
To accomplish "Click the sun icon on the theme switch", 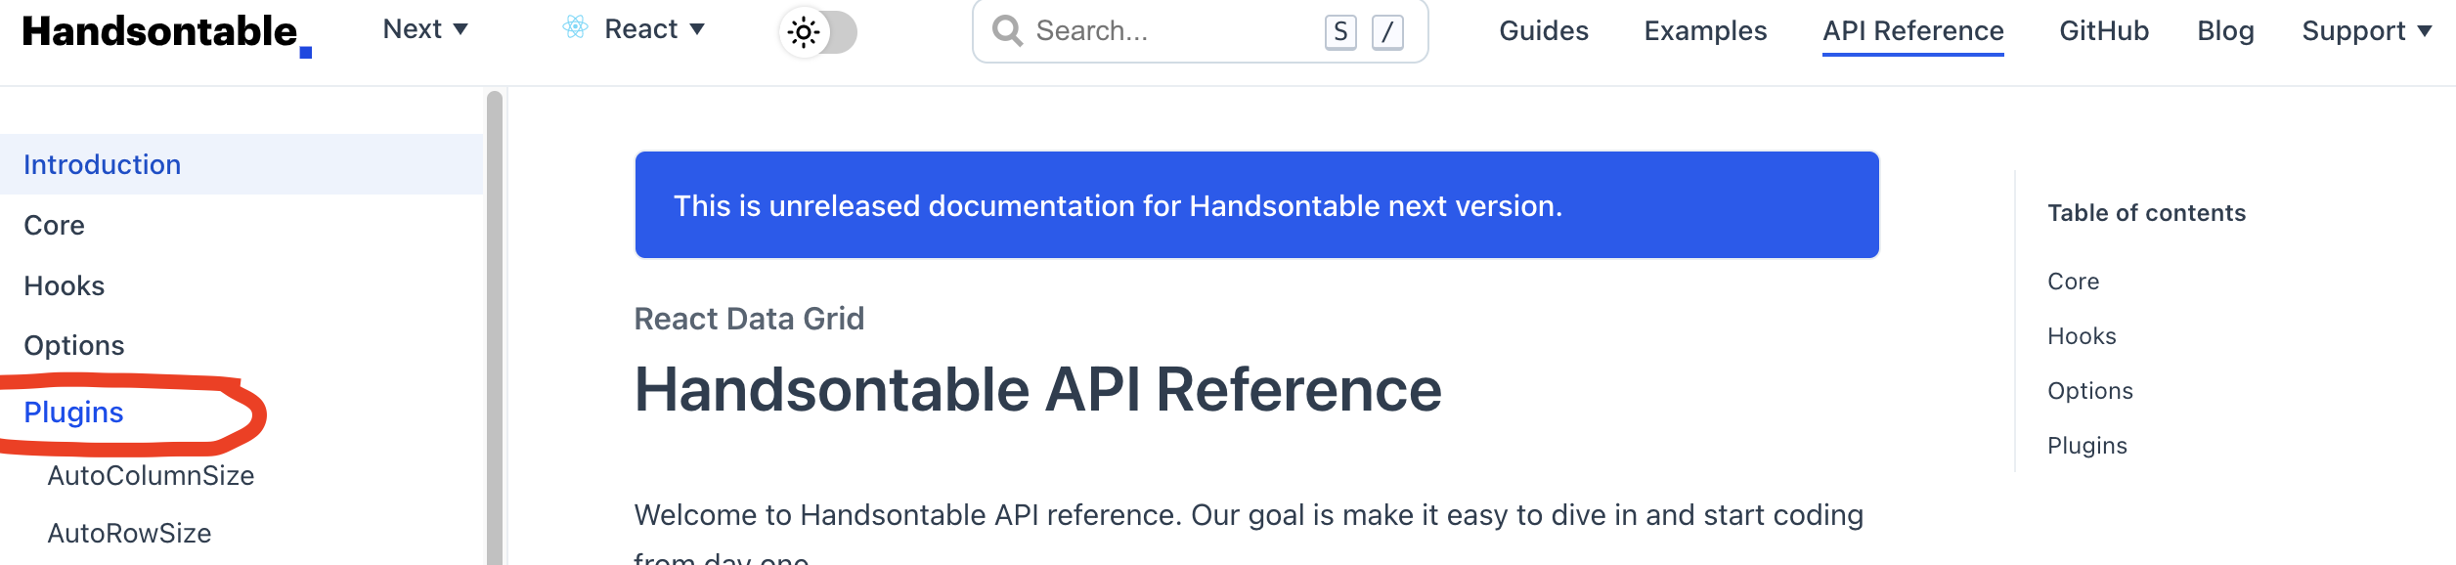I will coord(805,31).
